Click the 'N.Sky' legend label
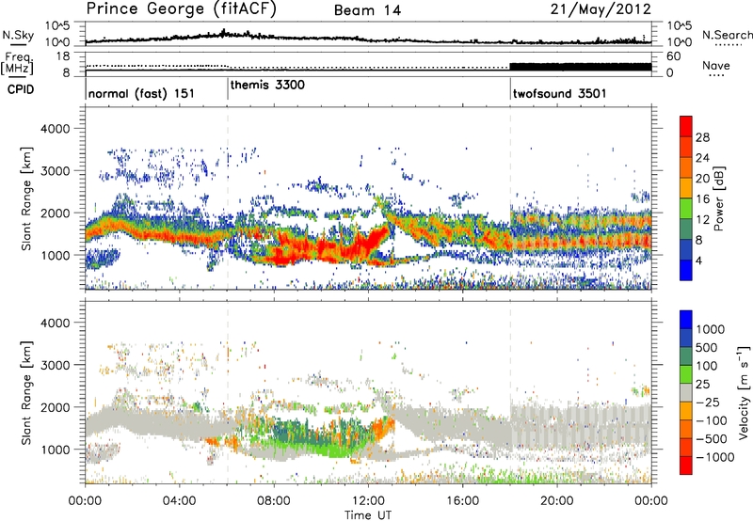Viewport: 753px width, 521px height. (x=18, y=35)
